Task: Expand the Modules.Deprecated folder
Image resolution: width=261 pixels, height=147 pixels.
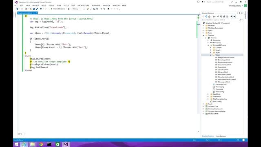Action: click(203, 28)
